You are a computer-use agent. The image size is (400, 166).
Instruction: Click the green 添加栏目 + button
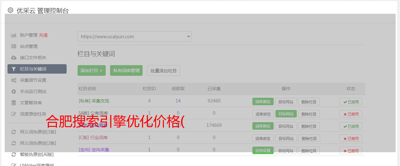(92, 70)
